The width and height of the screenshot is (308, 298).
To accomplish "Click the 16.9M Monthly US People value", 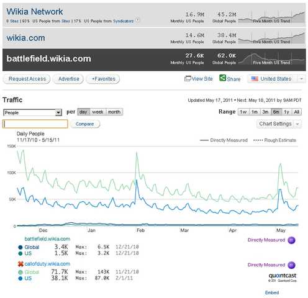I will coord(194,14).
